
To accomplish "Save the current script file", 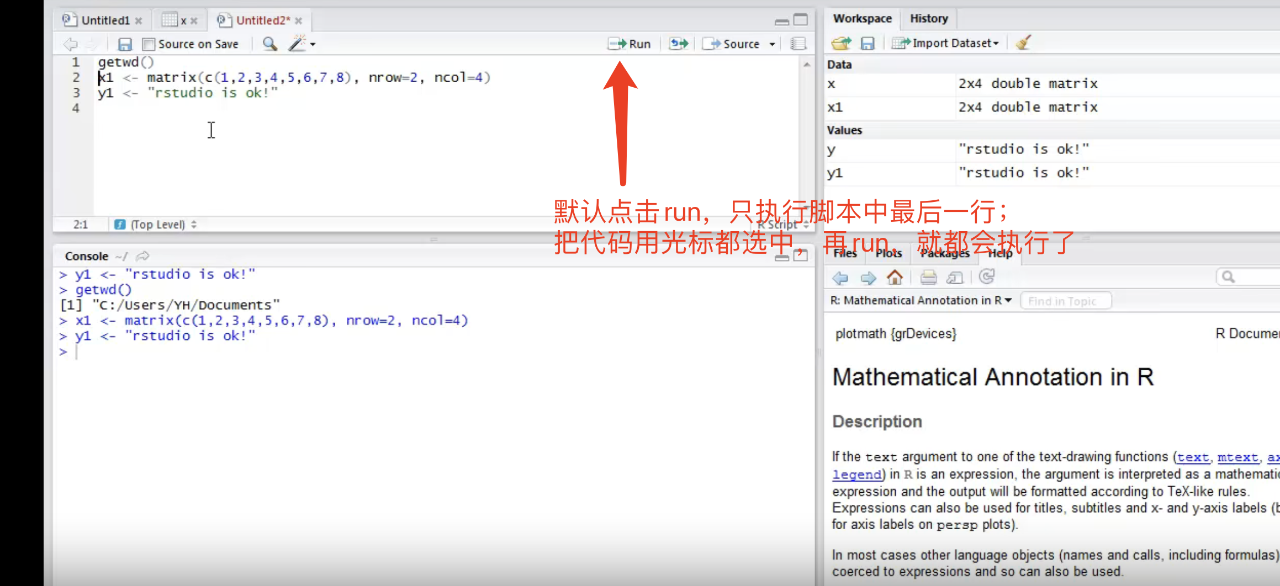I will 125,44.
